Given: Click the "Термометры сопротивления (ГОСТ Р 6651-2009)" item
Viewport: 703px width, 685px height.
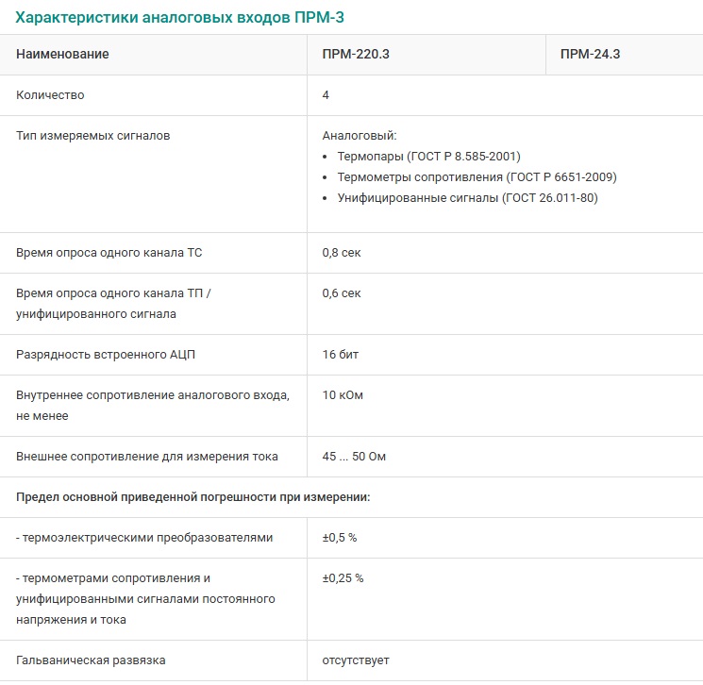Looking at the screenshot, I should (x=477, y=177).
